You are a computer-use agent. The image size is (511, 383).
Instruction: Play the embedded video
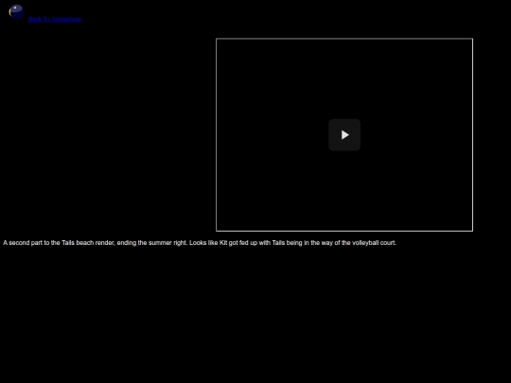(344, 135)
